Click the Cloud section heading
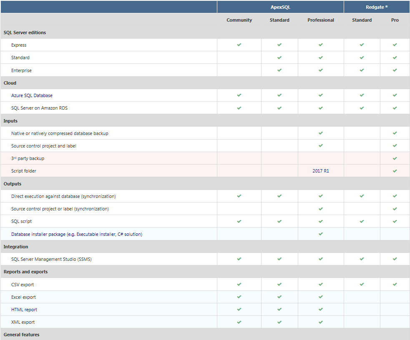This screenshot has width=410, height=340. (10, 83)
